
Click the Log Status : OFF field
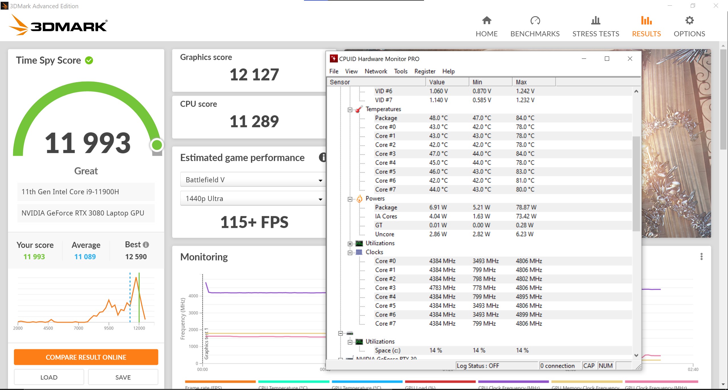pyautogui.click(x=497, y=366)
